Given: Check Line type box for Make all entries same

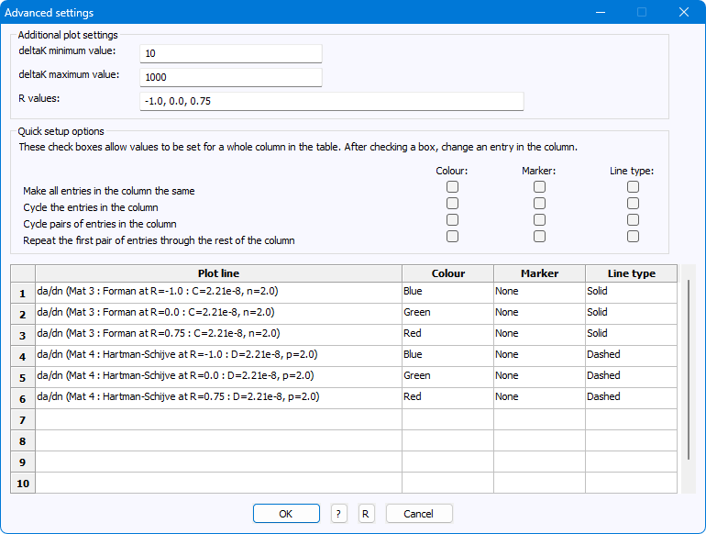Looking at the screenshot, I should point(633,186).
